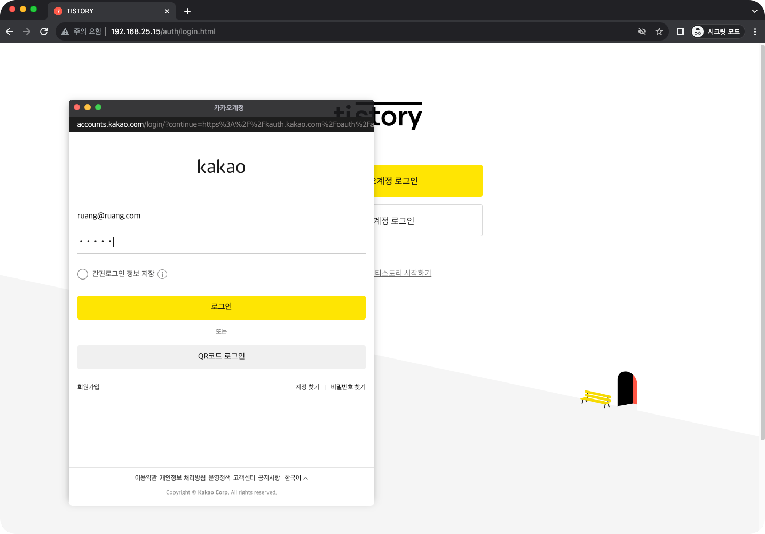This screenshot has height=534, width=765.
Task: Open 운영정책 footer link
Action: pyautogui.click(x=219, y=478)
